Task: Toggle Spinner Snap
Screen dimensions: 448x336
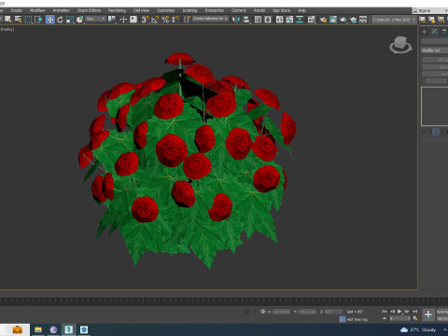Action: click(x=175, y=20)
